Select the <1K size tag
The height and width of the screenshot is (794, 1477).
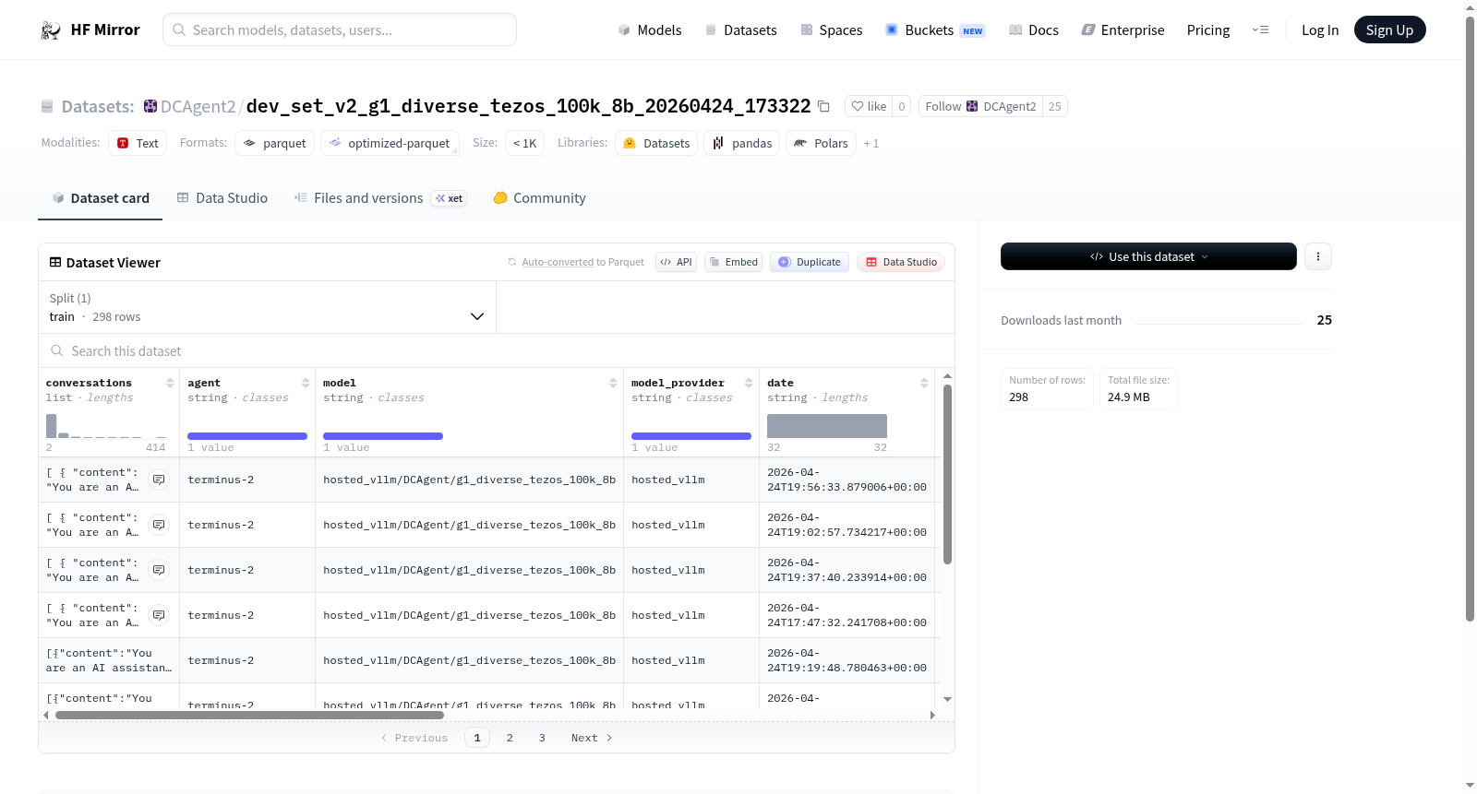click(x=524, y=143)
